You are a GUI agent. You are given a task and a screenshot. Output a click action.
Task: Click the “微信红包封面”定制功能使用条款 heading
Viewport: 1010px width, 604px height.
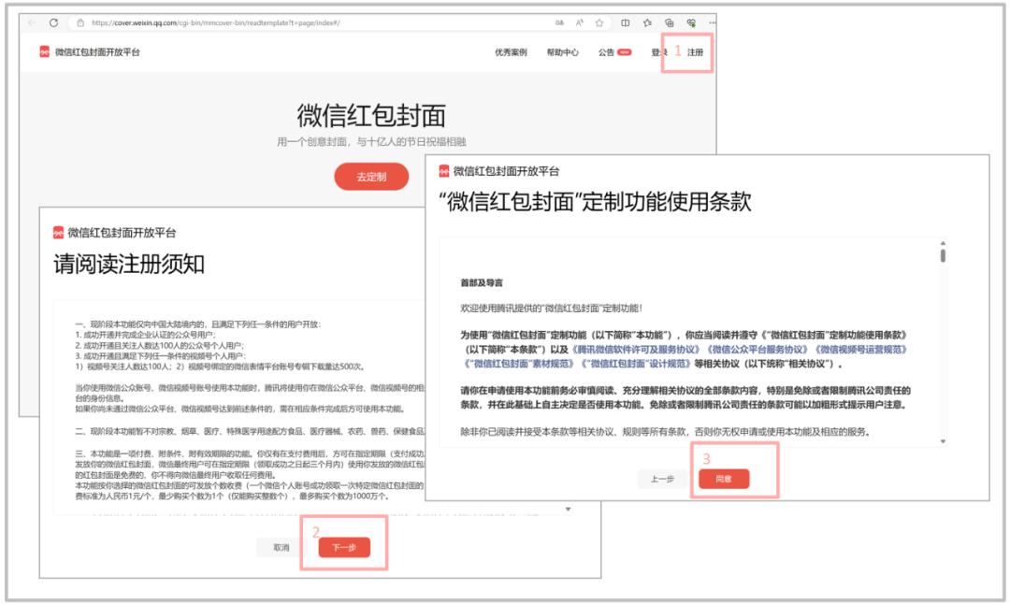click(x=595, y=202)
